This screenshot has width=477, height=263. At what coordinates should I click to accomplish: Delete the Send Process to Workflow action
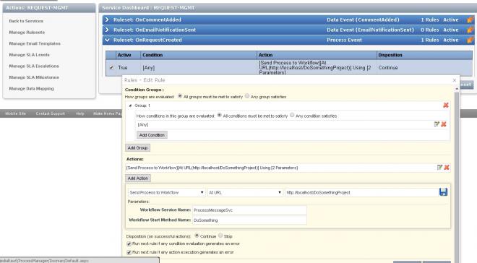(x=447, y=167)
